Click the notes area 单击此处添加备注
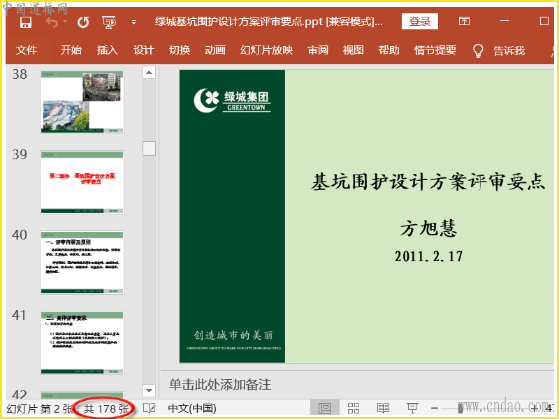559x419 pixels. 220,385
